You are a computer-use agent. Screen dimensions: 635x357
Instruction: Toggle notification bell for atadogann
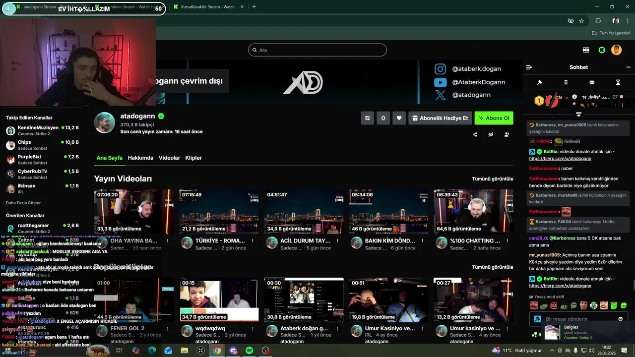[x=383, y=118]
